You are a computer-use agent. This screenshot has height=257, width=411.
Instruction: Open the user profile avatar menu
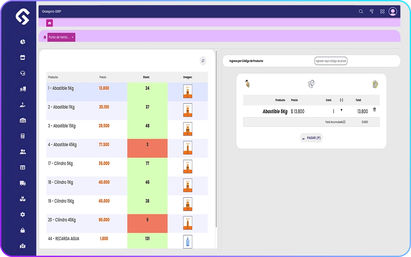pyautogui.click(x=393, y=12)
